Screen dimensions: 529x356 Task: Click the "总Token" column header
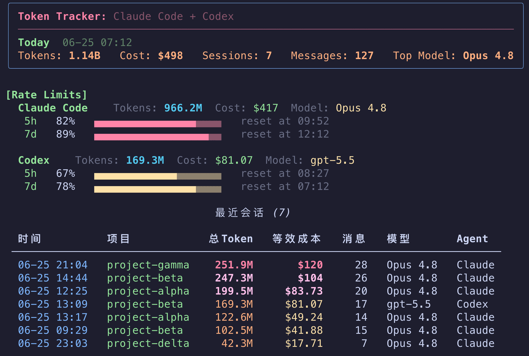(x=231, y=239)
